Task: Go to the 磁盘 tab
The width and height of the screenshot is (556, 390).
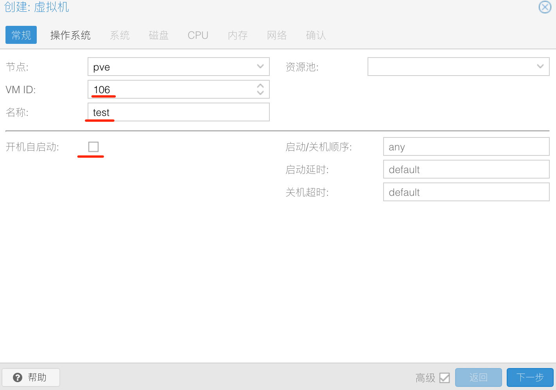Action: click(159, 35)
